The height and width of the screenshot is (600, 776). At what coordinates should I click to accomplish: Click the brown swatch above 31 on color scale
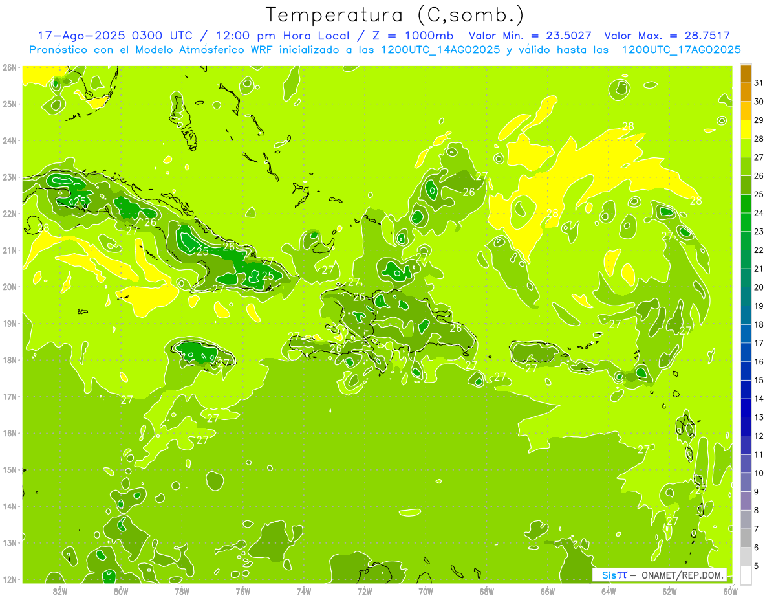tap(746, 74)
